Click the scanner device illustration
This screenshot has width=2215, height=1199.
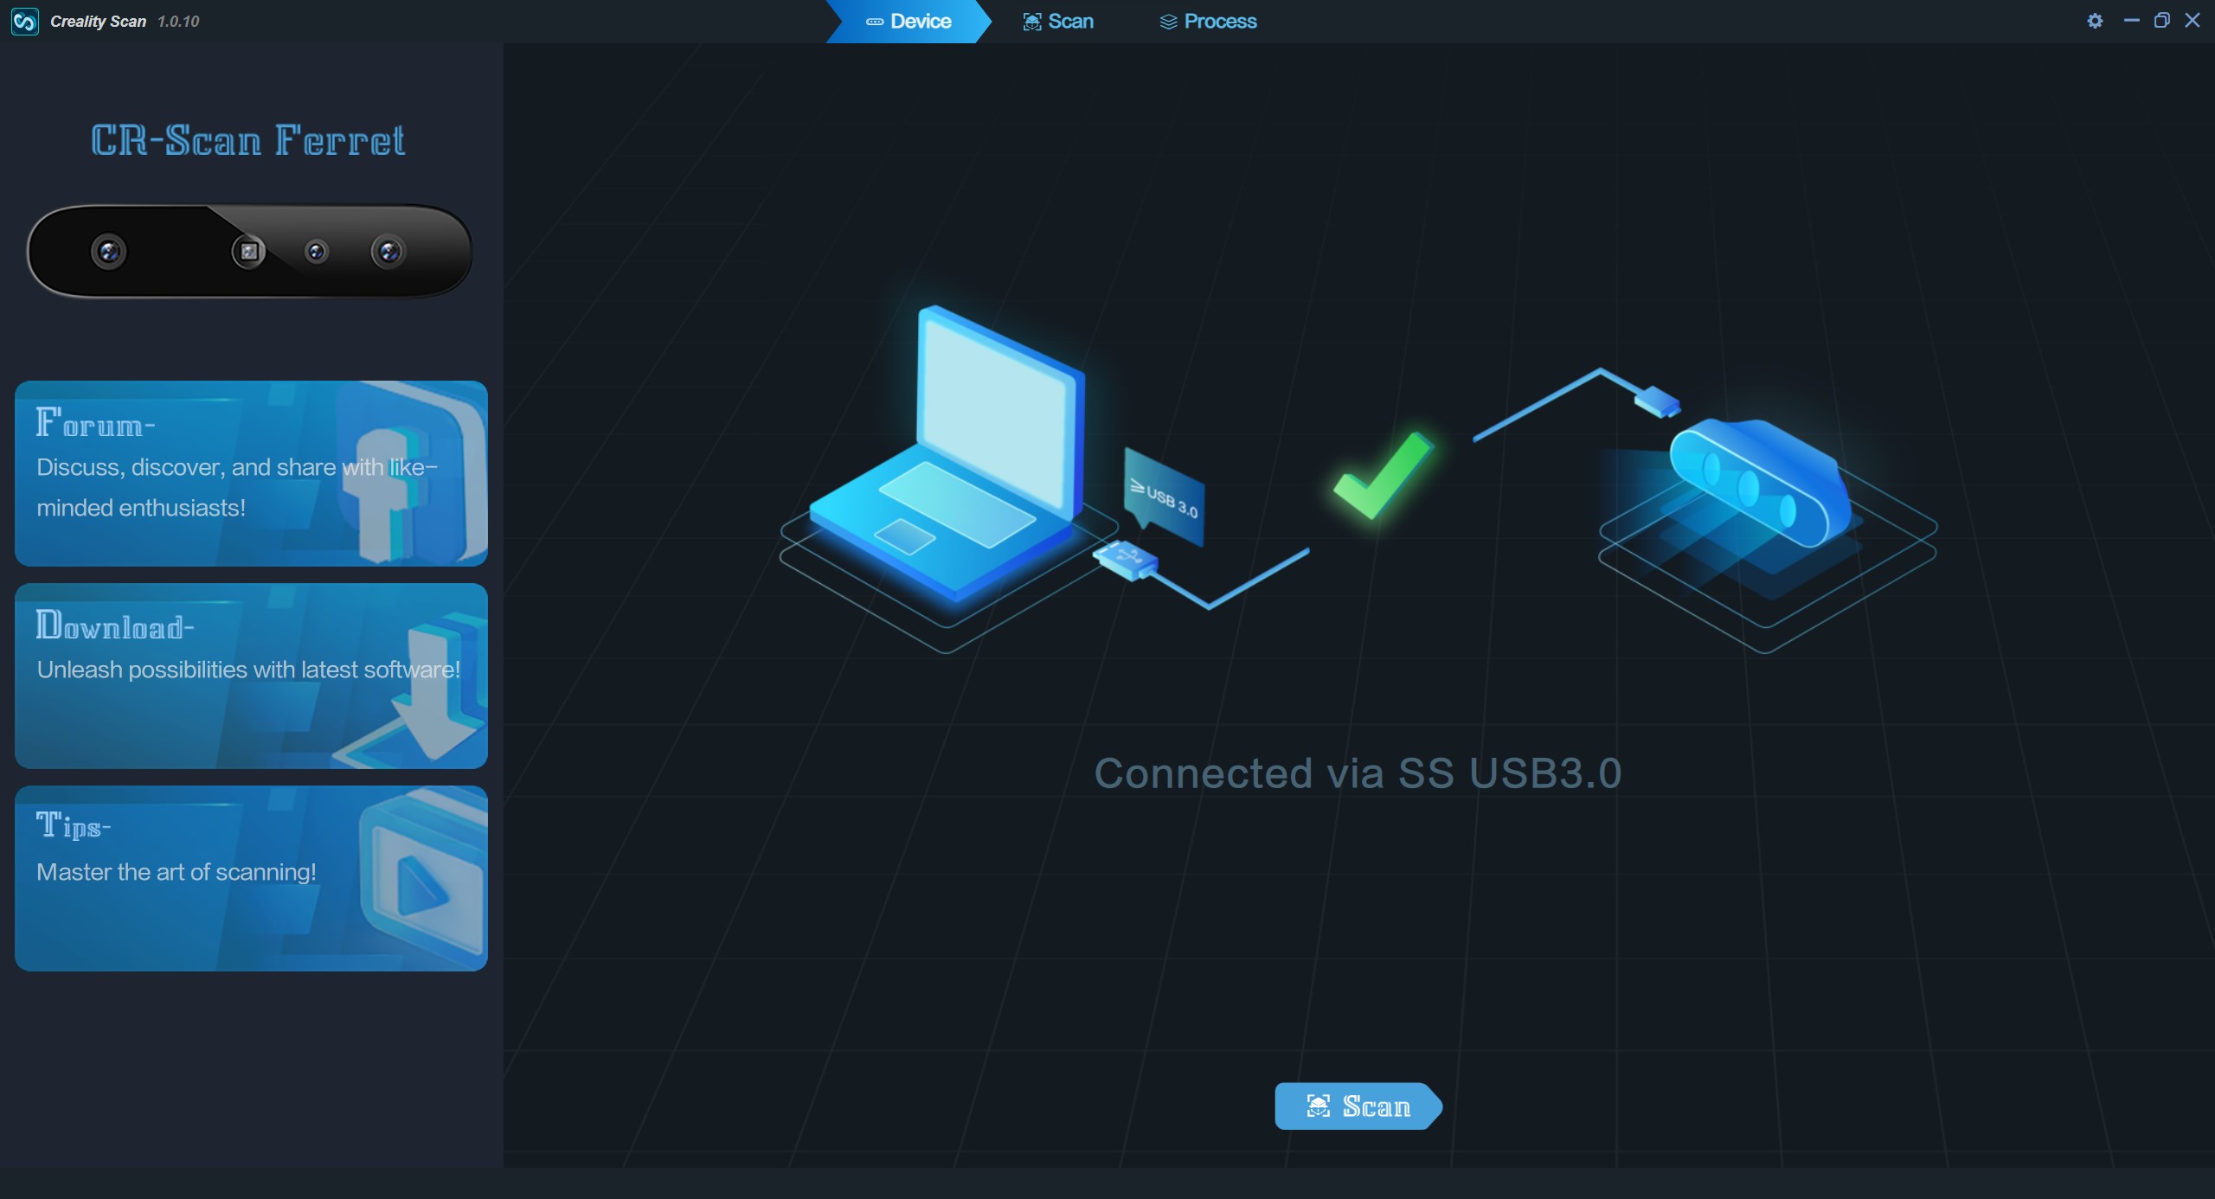[1761, 484]
